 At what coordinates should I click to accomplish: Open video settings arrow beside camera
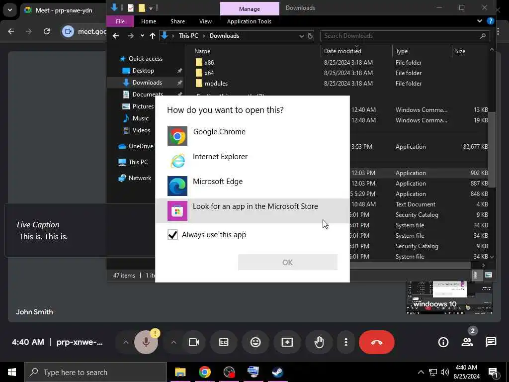(173, 342)
